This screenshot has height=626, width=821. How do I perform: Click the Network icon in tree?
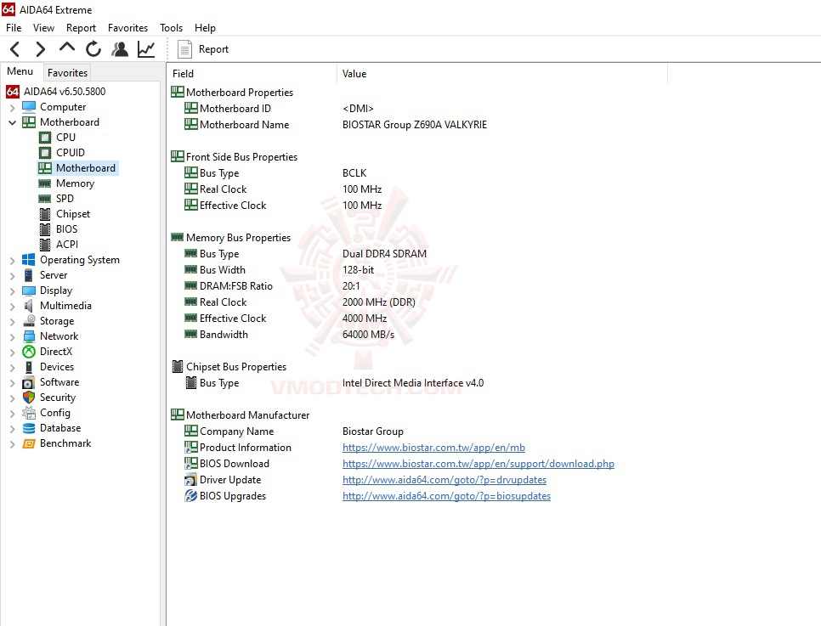[x=28, y=336]
